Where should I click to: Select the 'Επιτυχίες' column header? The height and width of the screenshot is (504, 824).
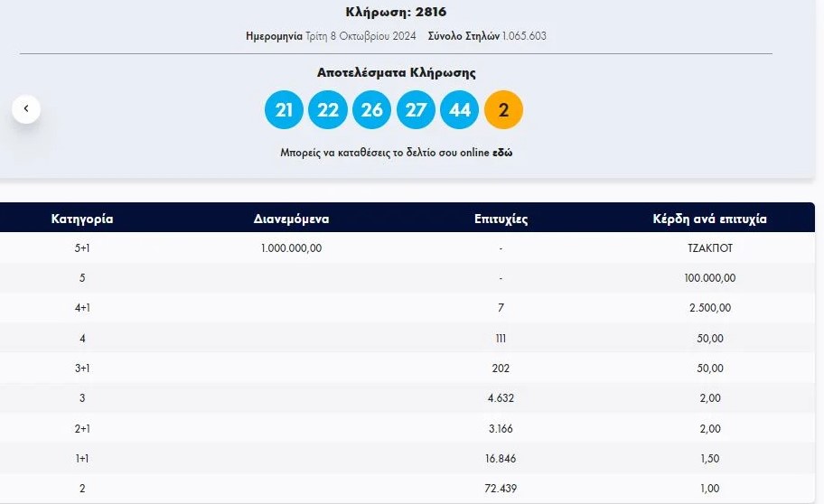pos(501,219)
